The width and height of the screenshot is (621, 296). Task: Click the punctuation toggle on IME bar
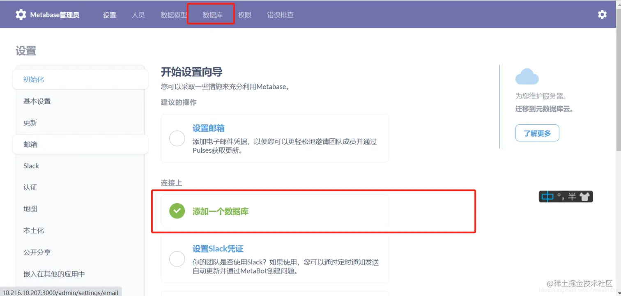click(560, 197)
